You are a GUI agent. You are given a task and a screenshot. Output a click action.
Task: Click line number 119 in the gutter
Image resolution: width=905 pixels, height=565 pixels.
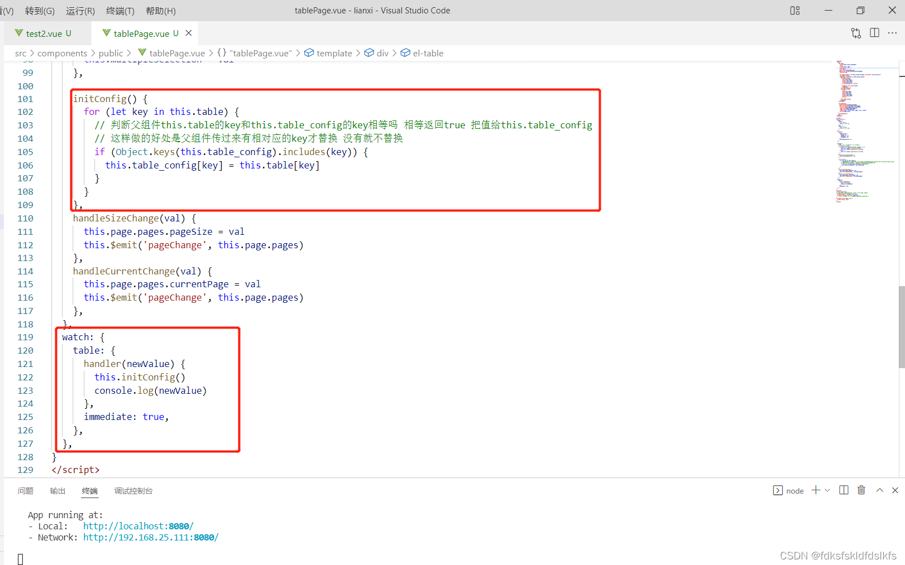(25, 337)
